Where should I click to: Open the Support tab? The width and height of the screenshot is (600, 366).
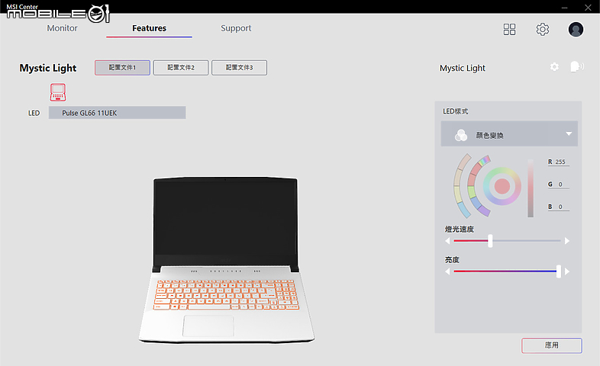[x=236, y=28]
